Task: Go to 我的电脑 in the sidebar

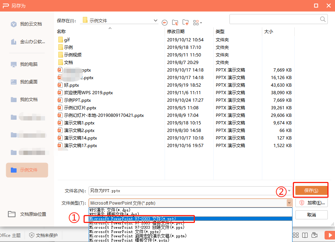Action: pyautogui.click(x=24, y=64)
